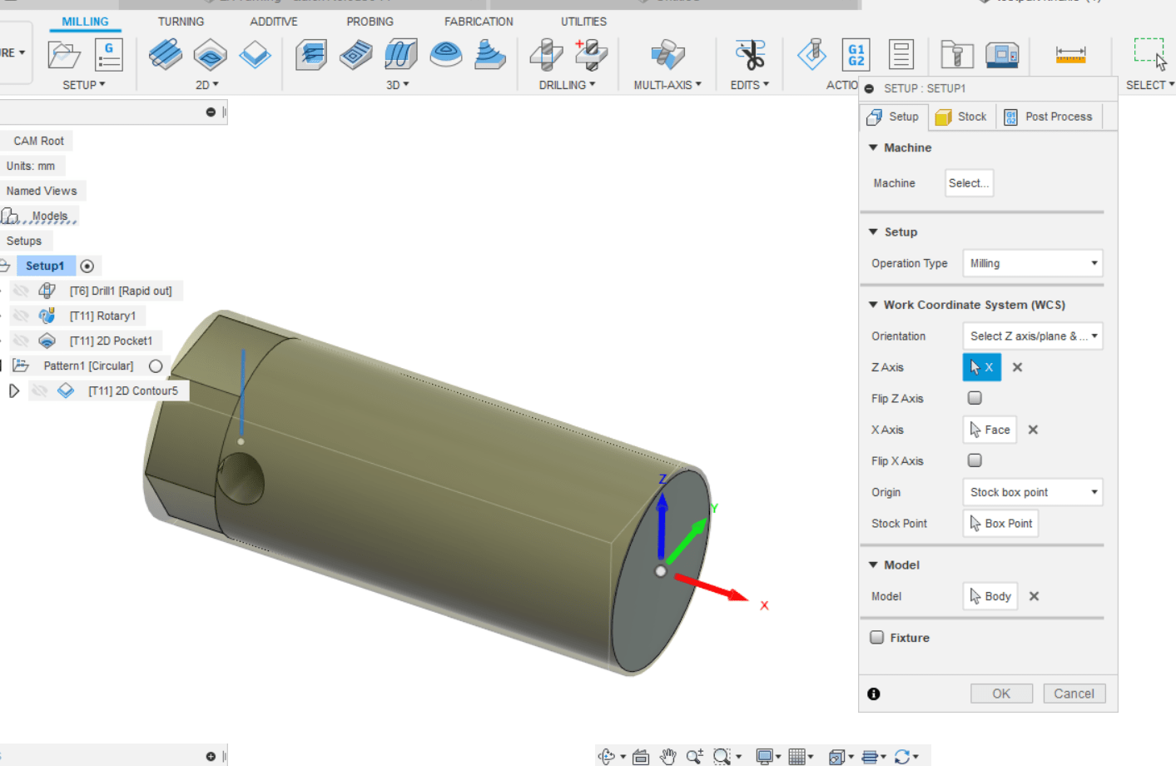Click the Measure tool icon
Screen dimensions: 1176x766
pos(1070,54)
